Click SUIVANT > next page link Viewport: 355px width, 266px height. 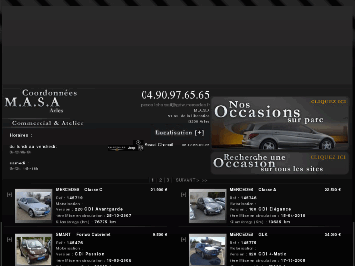(x=188, y=180)
